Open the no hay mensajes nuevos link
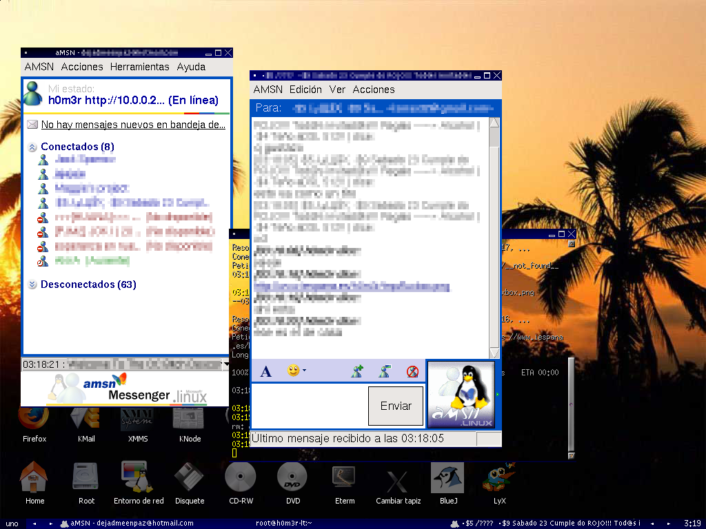 pos(133,125)
